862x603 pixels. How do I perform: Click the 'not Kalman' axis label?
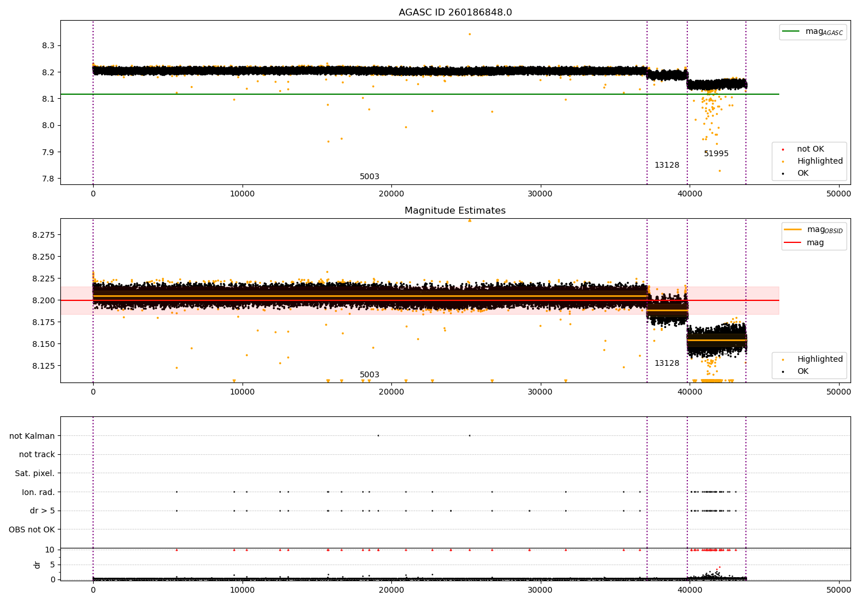[x=32, y=436]
